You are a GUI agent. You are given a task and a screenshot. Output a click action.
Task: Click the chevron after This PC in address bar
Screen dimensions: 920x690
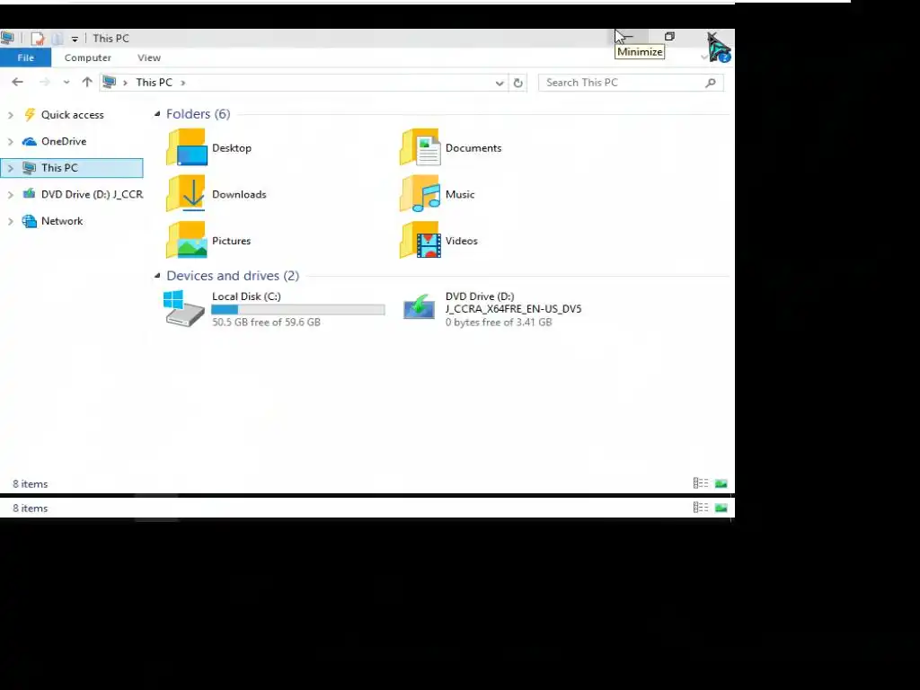coord(183,83)
